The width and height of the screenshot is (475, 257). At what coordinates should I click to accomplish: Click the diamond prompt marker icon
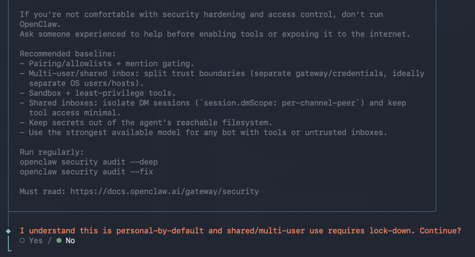pos(8,231)
